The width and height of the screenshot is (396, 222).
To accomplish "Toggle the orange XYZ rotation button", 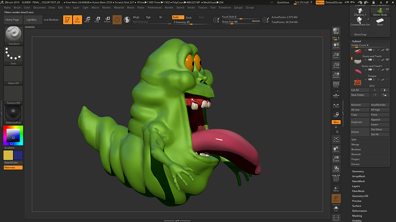I will tap(336, 122).
